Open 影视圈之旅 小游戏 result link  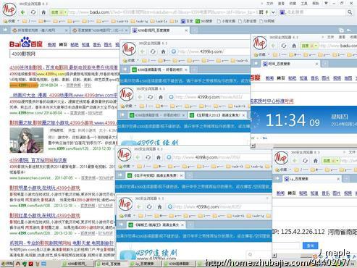[x=63, y=123]
